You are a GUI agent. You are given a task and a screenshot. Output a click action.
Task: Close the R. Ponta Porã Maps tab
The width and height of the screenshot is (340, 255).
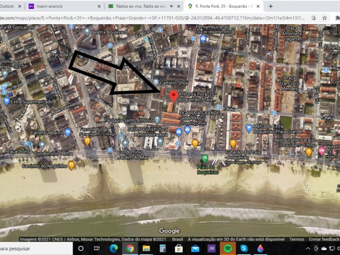(258, 6)
